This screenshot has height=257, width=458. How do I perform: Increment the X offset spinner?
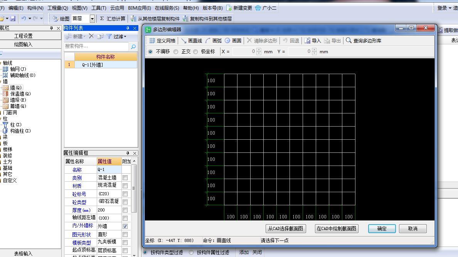click(259, 50)
